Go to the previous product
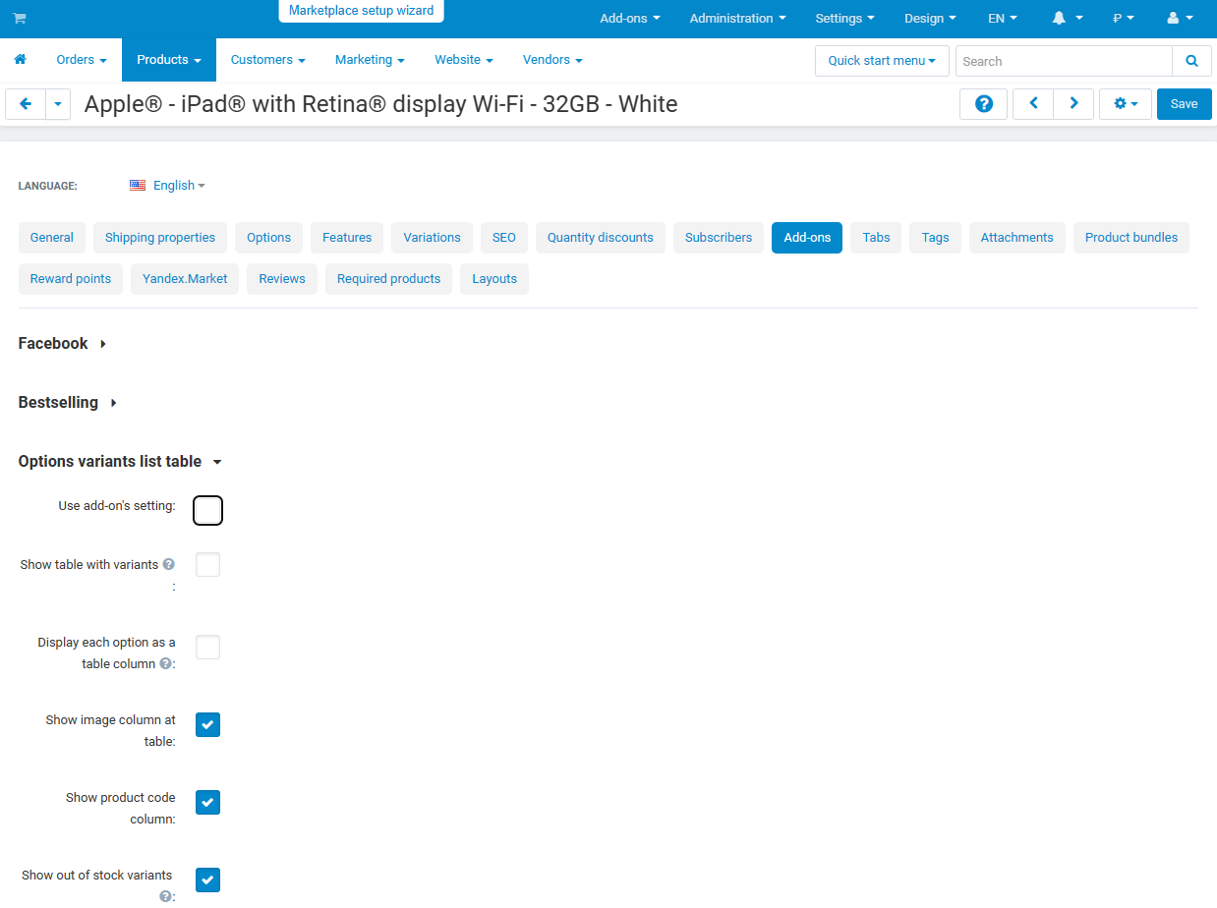Viewport: 1217px width, 908px height. pyautogui.click(x=1033, y=104)
